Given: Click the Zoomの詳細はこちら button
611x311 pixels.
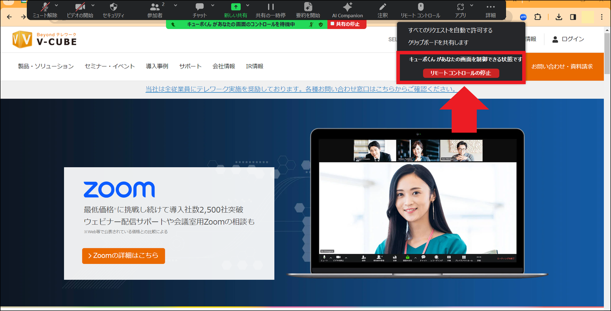Looking at the screenshot, I should point(123,255).
